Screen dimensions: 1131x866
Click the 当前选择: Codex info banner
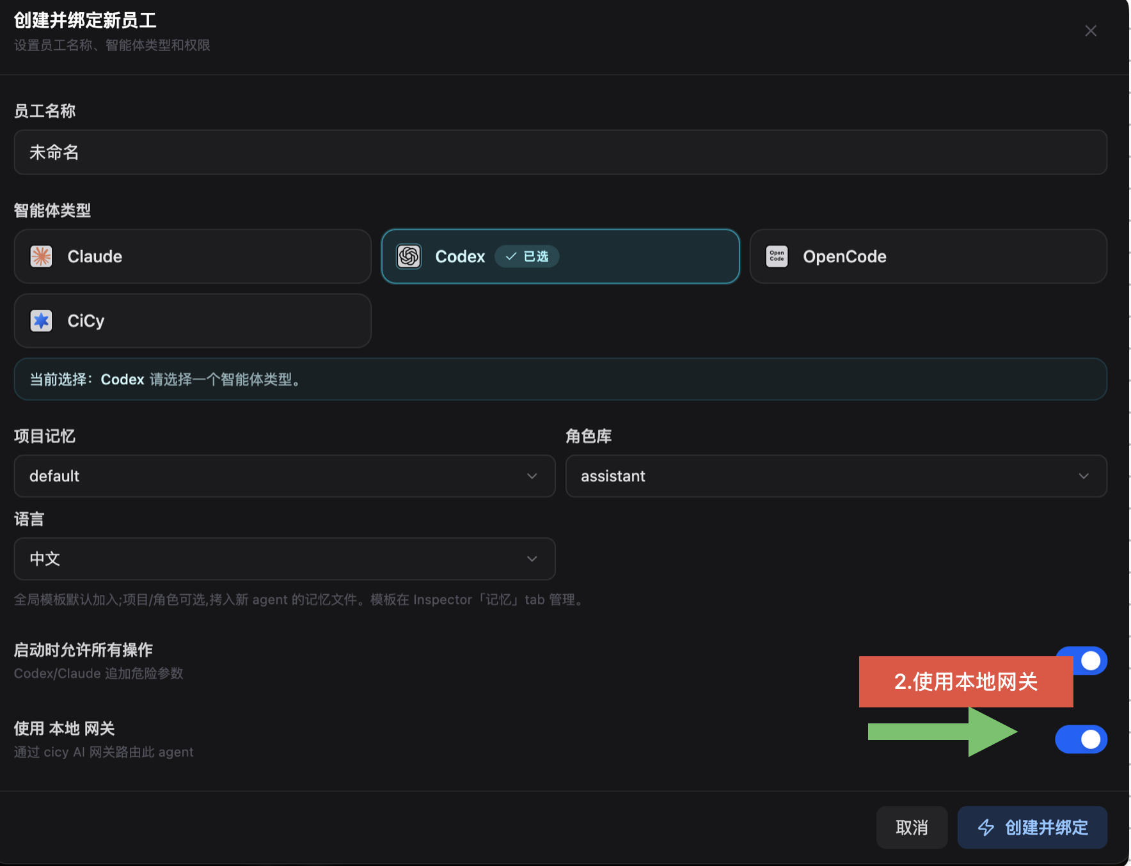560,379
